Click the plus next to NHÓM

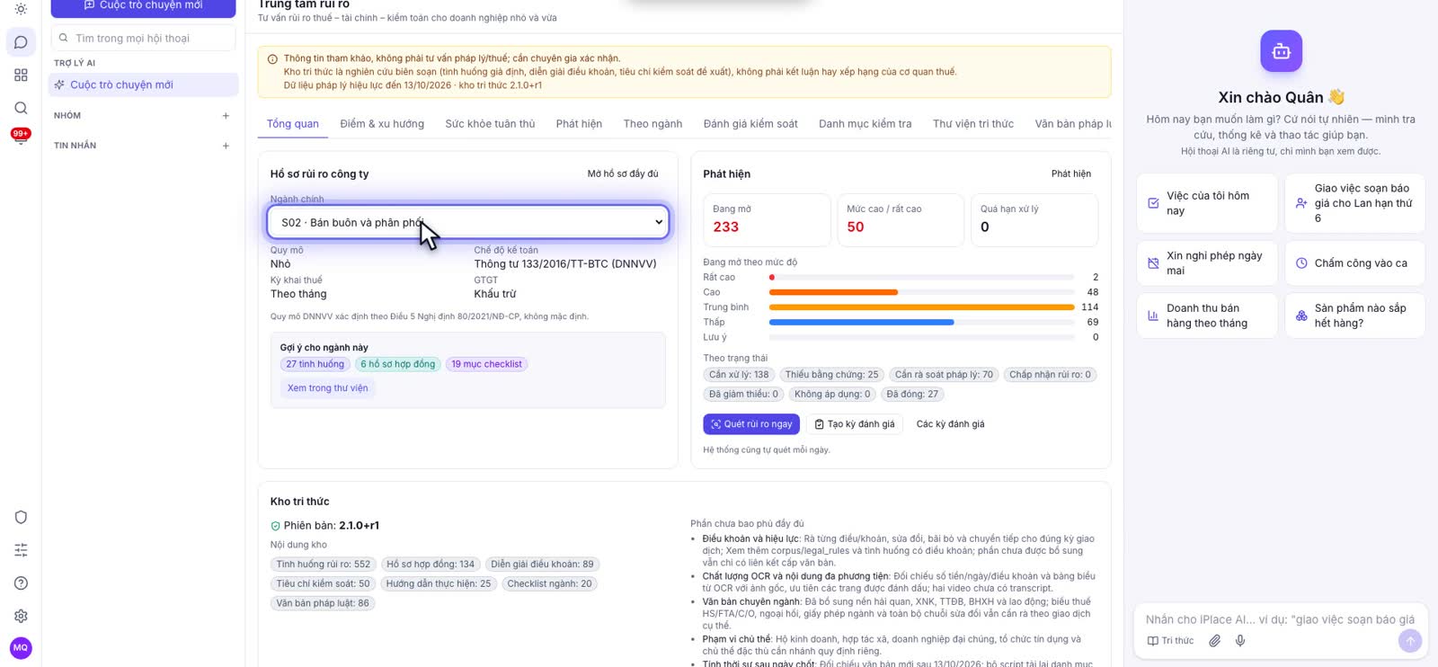tap(226, 116)
